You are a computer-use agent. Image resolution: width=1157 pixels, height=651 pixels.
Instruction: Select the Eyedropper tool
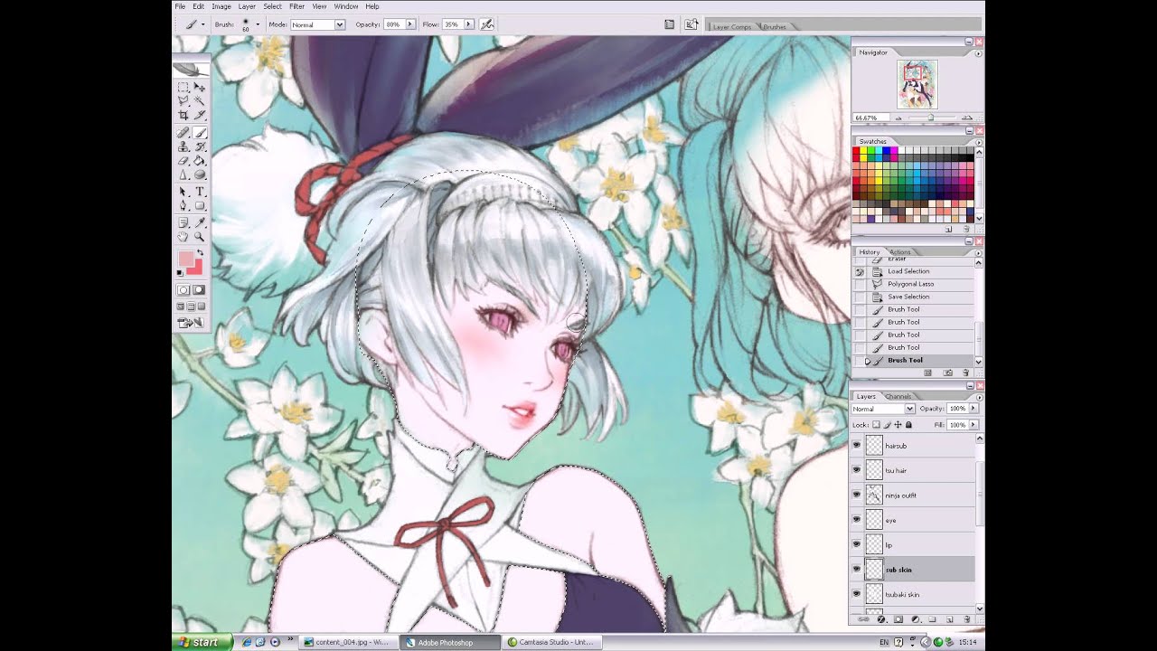(x=200, y=222)
